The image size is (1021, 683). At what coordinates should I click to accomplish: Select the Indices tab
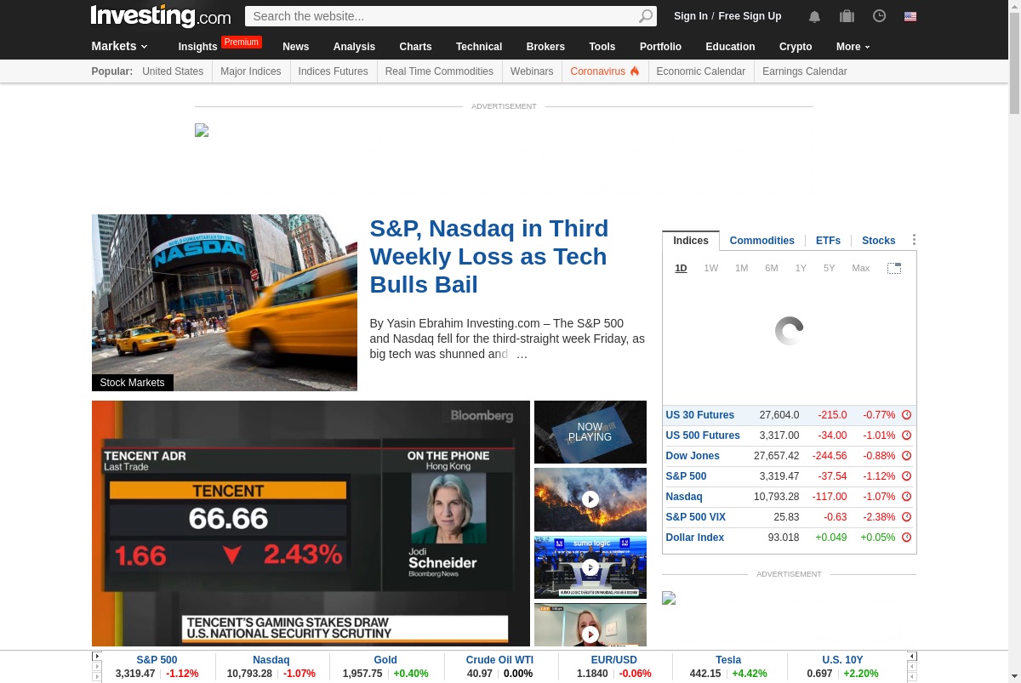pos(691,241)
